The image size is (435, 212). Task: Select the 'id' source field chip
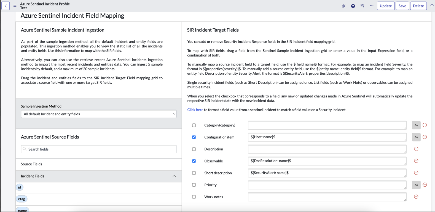pyautogui.click(x=20, y=187)
